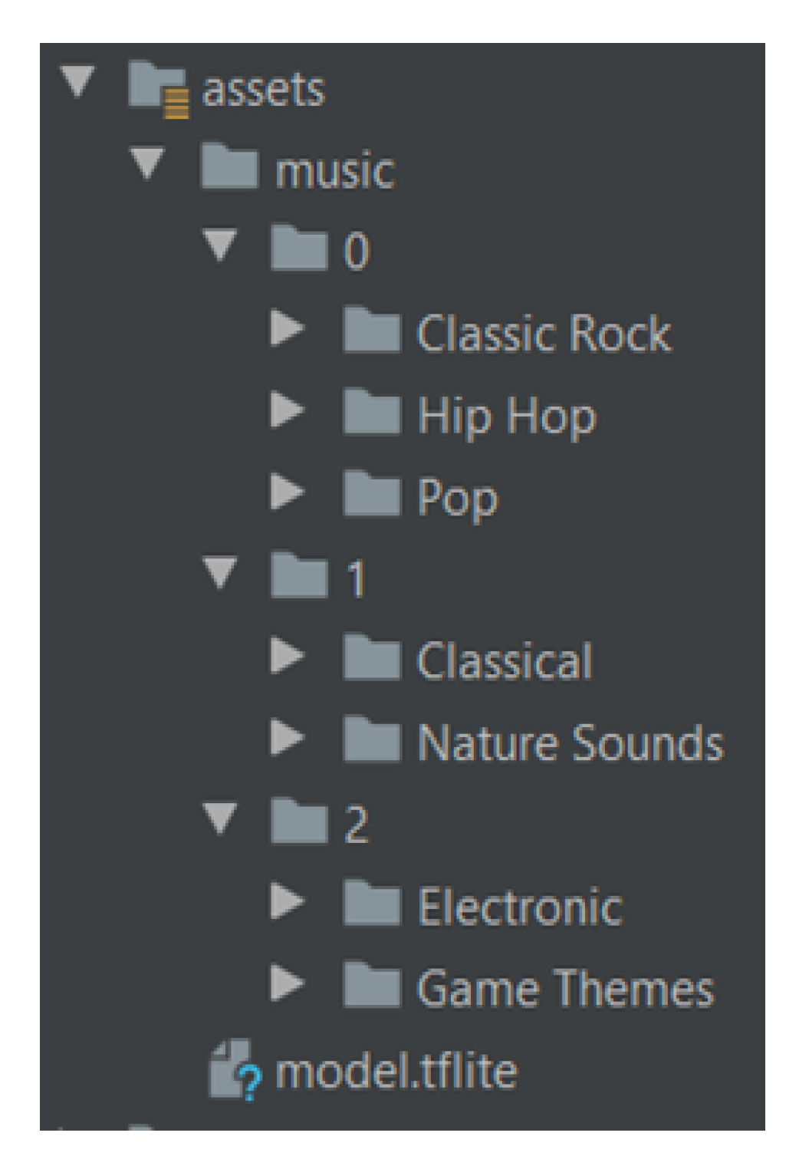Select the model.tflite file name
This screenshot has height=1169, width=809.
(x=396, y=1070)
